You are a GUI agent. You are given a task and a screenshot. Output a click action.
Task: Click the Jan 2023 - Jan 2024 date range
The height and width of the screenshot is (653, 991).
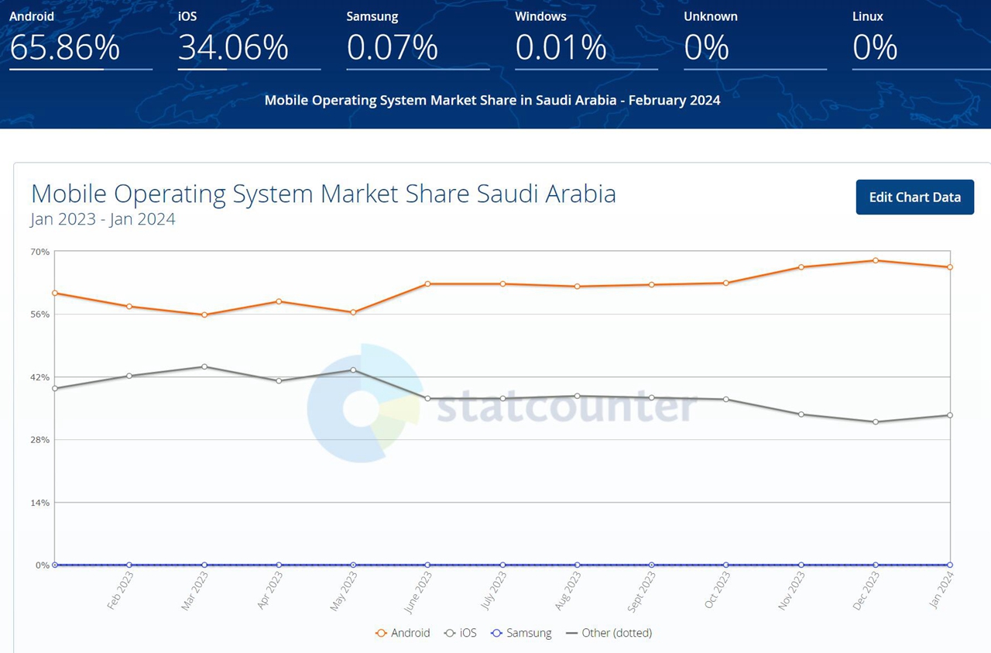click(103, 219)
